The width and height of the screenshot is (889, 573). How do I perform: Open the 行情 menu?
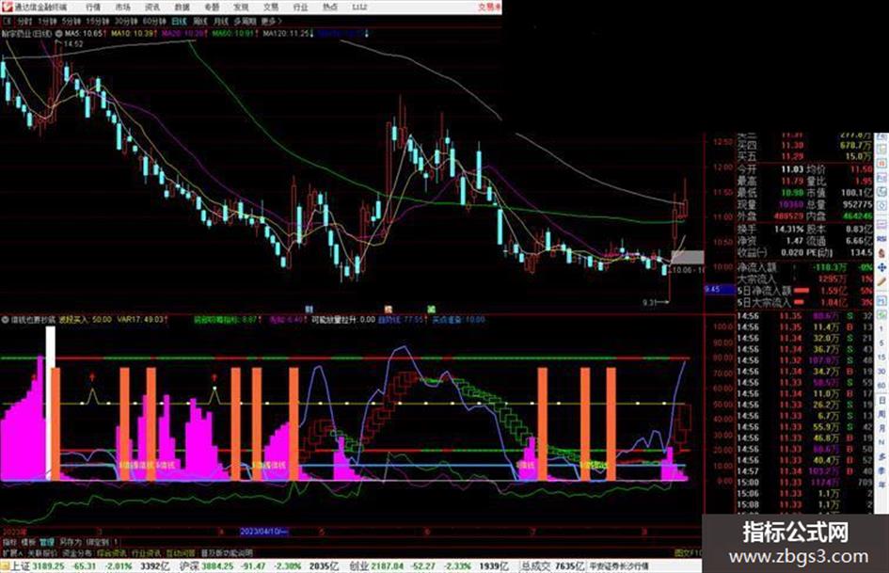point(93,8)
